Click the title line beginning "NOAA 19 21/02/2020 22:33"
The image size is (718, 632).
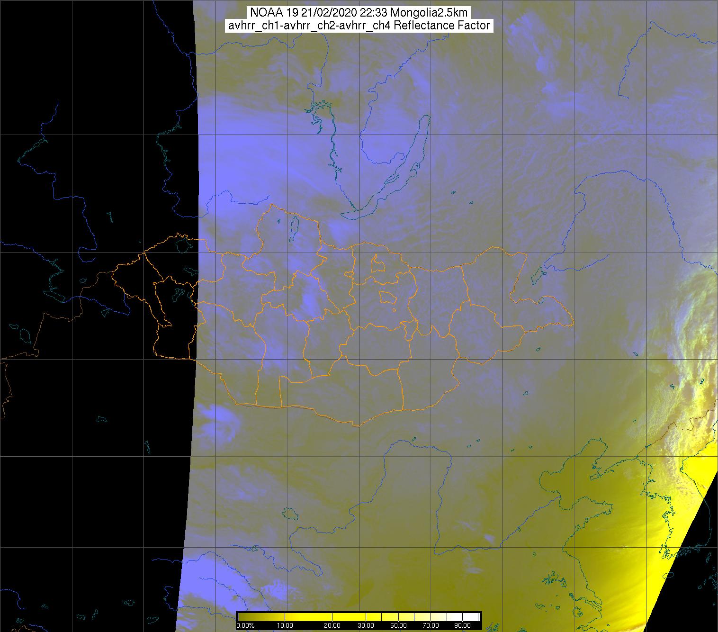(x=359, y=13)
